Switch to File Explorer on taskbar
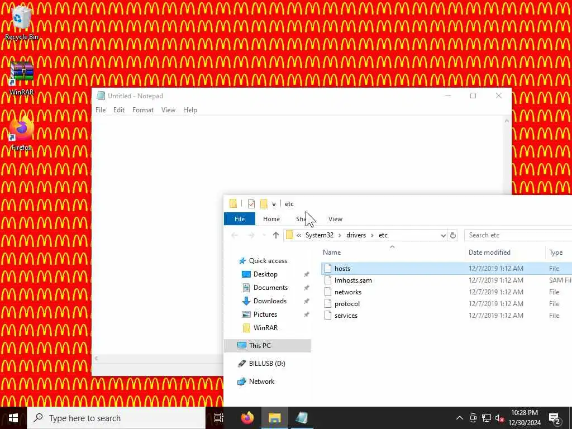This screenshot has width=572, height=429. pyautogui.click(x=274, y=418)
